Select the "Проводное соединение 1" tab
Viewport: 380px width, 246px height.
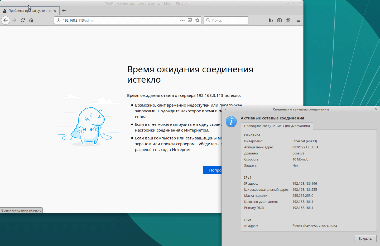[277, 126]
